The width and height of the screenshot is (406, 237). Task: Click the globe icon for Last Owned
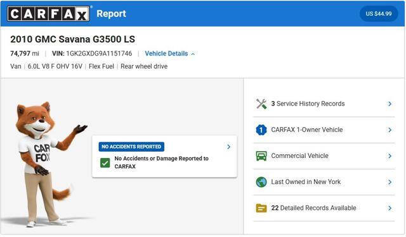point(261,182)
